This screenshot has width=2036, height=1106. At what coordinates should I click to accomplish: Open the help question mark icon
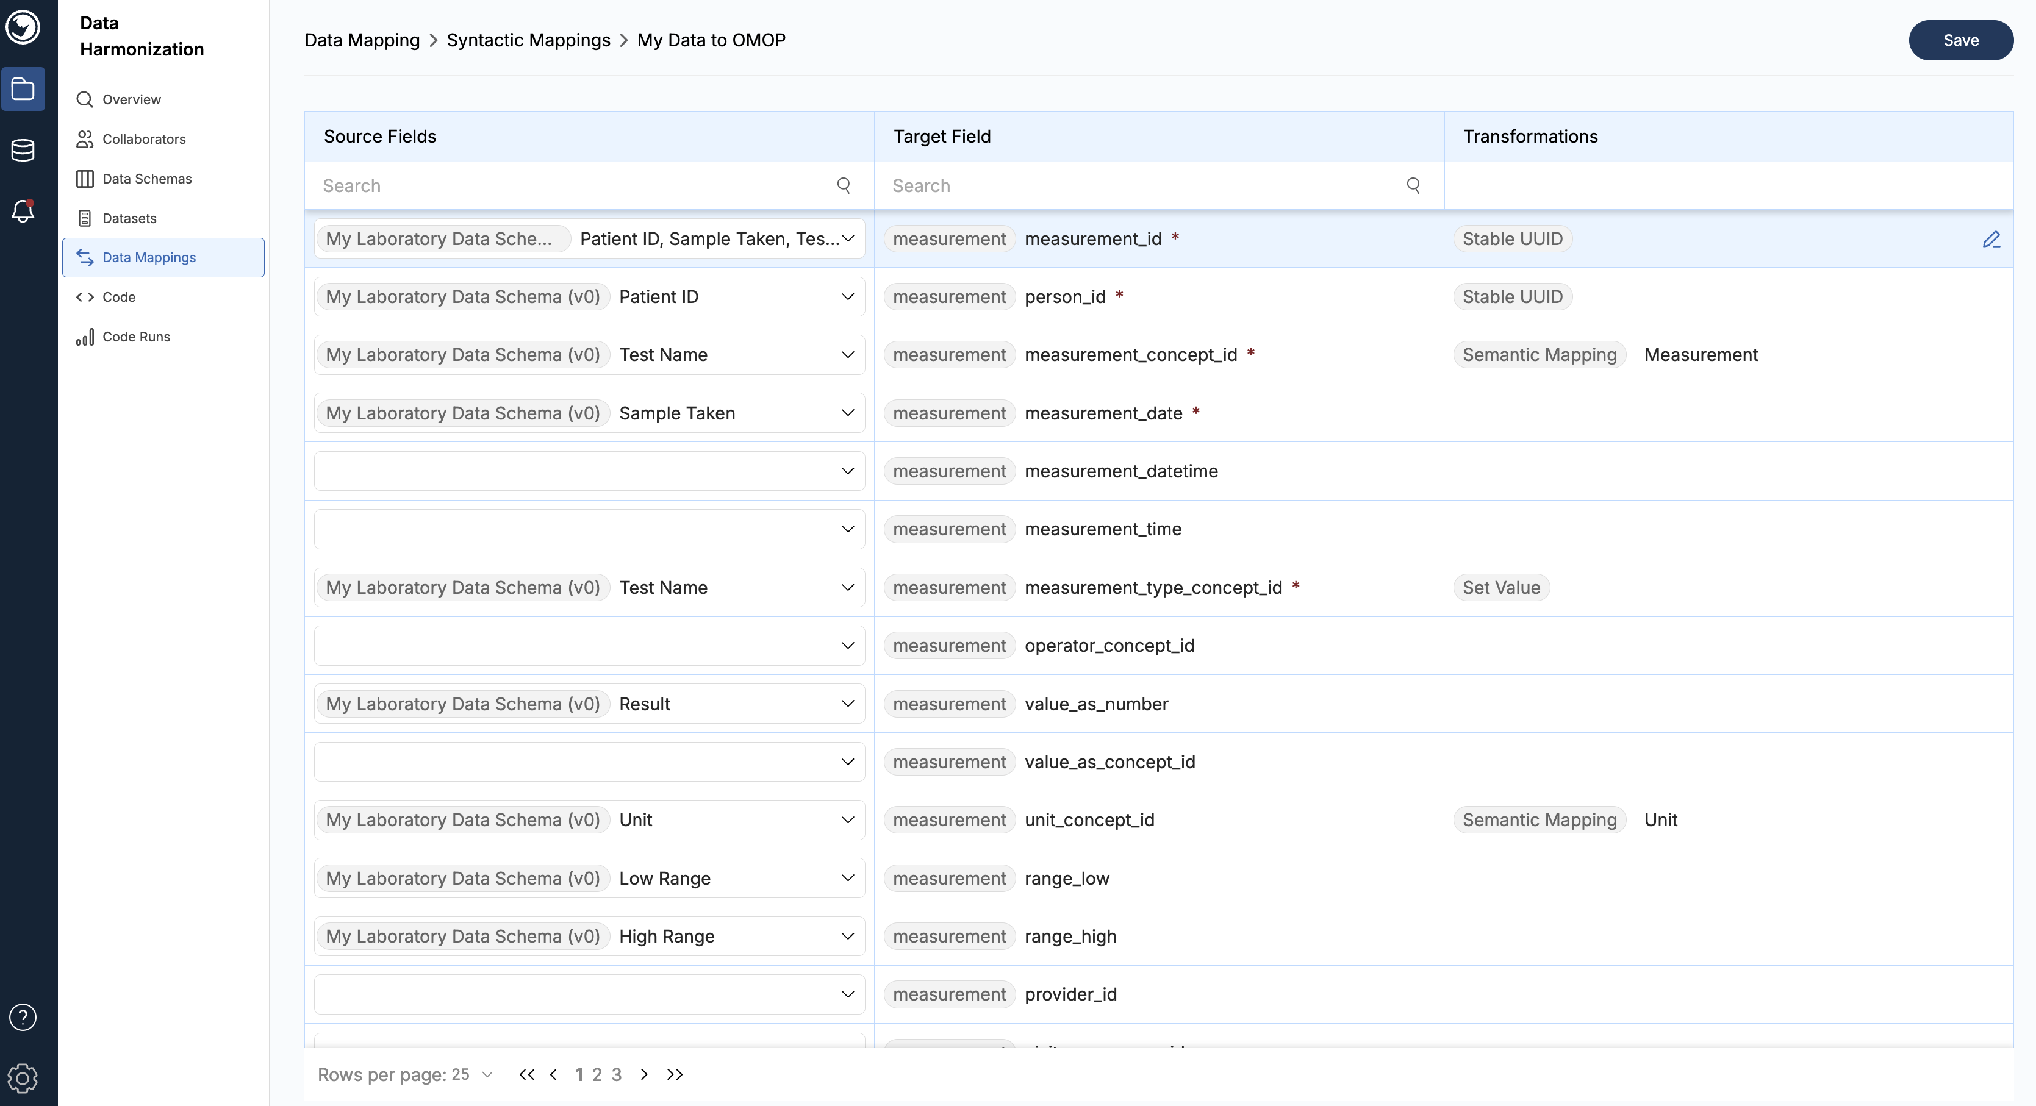(23, 1018)
